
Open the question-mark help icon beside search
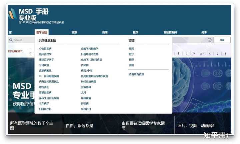(210, 40)
